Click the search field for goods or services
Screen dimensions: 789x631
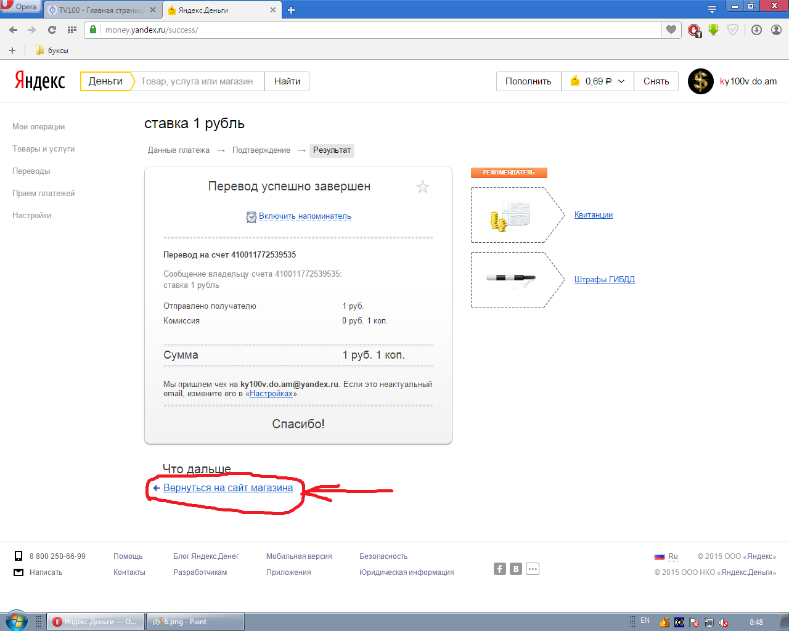[197, 81]
